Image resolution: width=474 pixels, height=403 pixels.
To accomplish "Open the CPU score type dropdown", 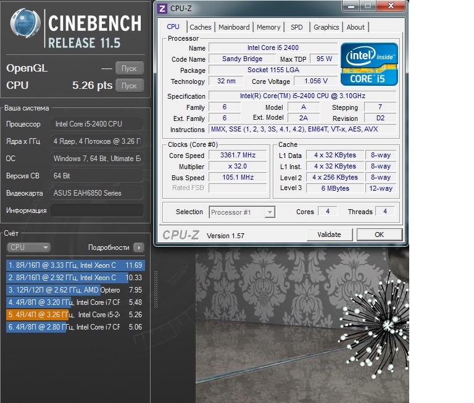I will point(28,247).
